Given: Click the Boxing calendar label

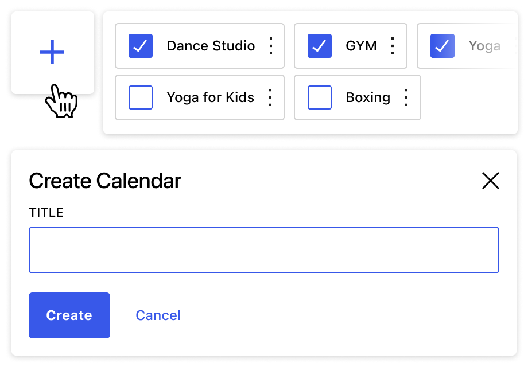Looking at the screenshot, I should [x=368, y=97].
